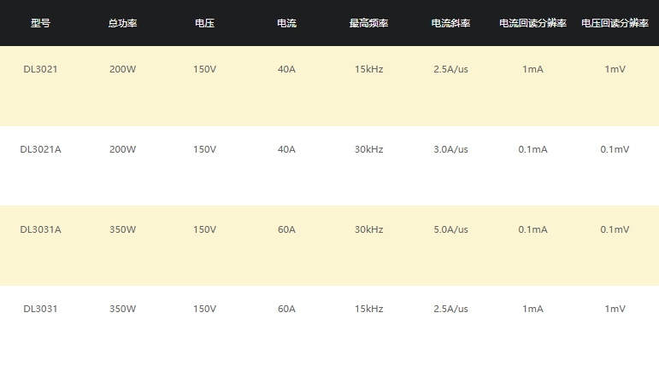The width and height of the screenshot is (659, 365).
Task: Click the 型号 column header
Action: point(41,23)
